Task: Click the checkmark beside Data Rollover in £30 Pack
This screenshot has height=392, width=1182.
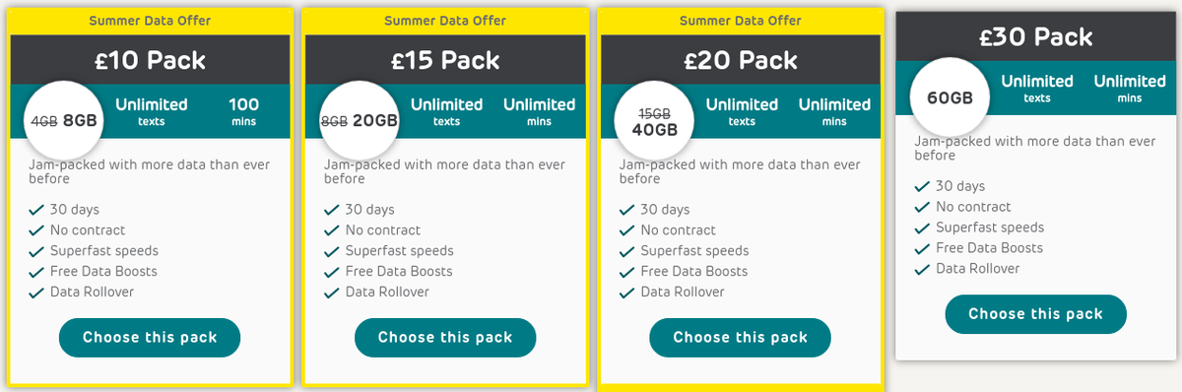Action: [x=922, y=269]
